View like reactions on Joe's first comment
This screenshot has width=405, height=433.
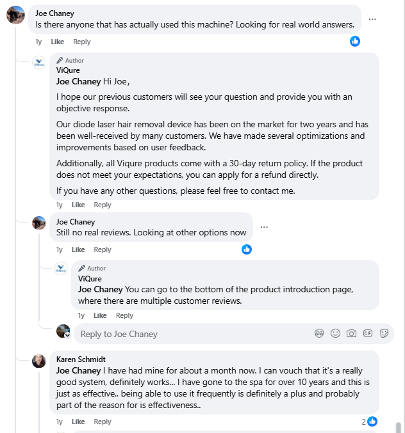[355, 41]
